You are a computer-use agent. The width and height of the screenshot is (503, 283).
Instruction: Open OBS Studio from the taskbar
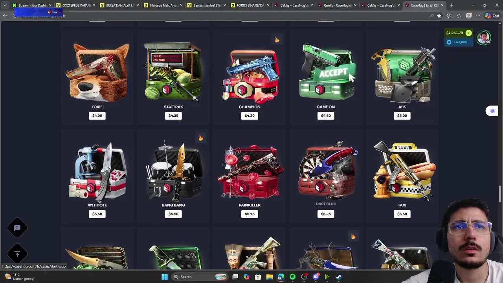(x=304, y=277)
